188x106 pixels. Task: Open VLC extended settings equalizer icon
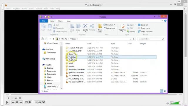(x=30, y=102)
